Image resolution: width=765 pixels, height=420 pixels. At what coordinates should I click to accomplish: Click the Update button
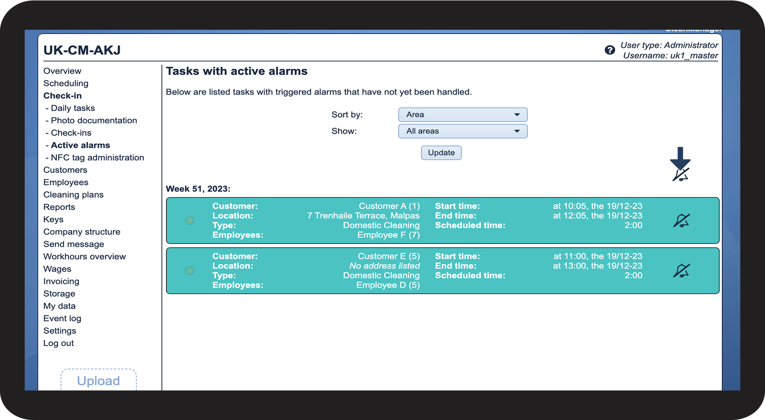tap(441, 153)
